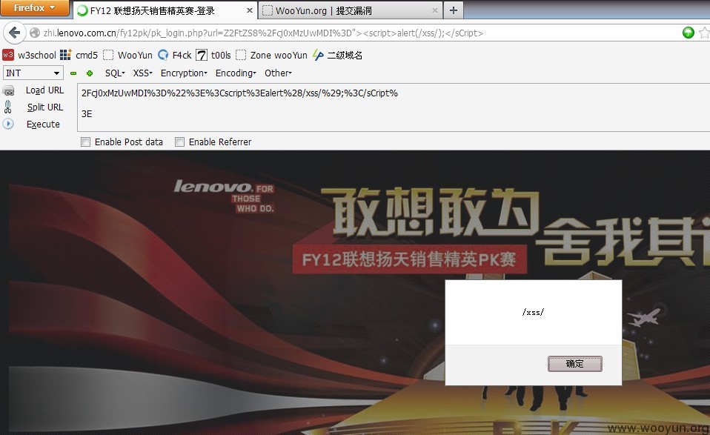The height and width of the screenshot is (435, 710).
Task: Click the FY12联想扬天销售精英PK赛 banner
Action: (x=409, y=259)
